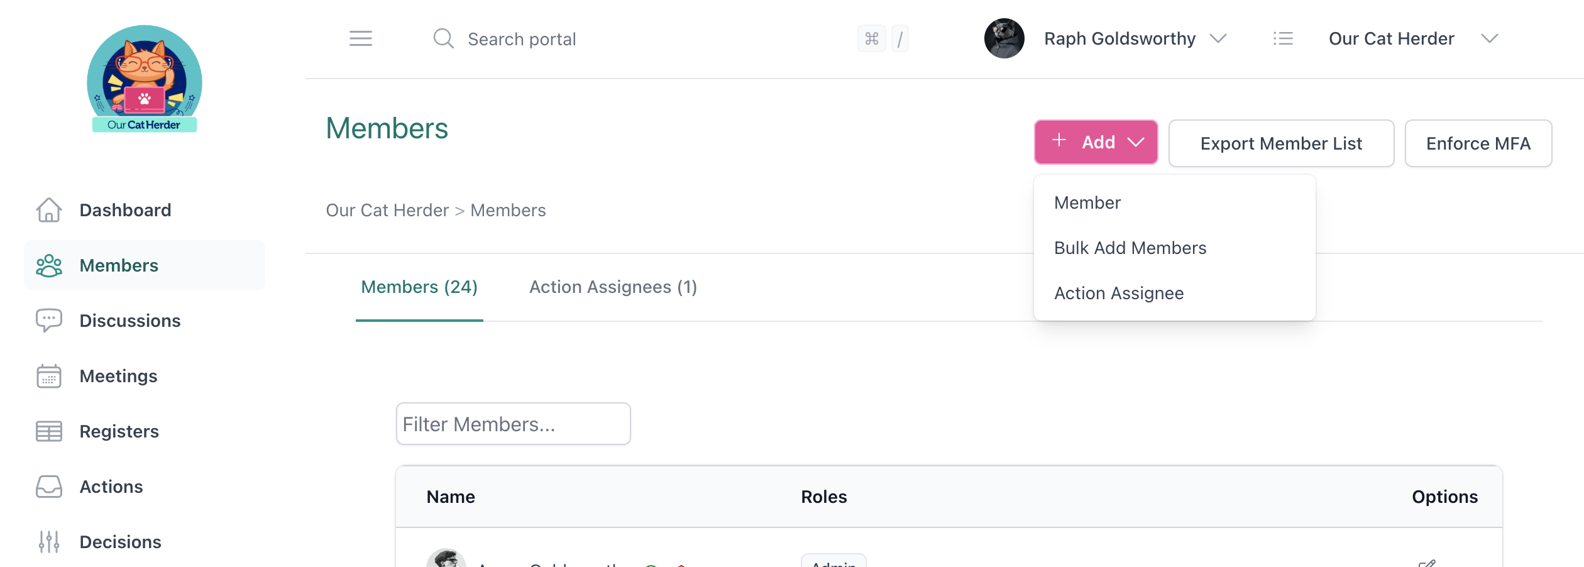1584x567 pixels.
Task: Click the Export Member List button
Action: (x=1281, y=143)
